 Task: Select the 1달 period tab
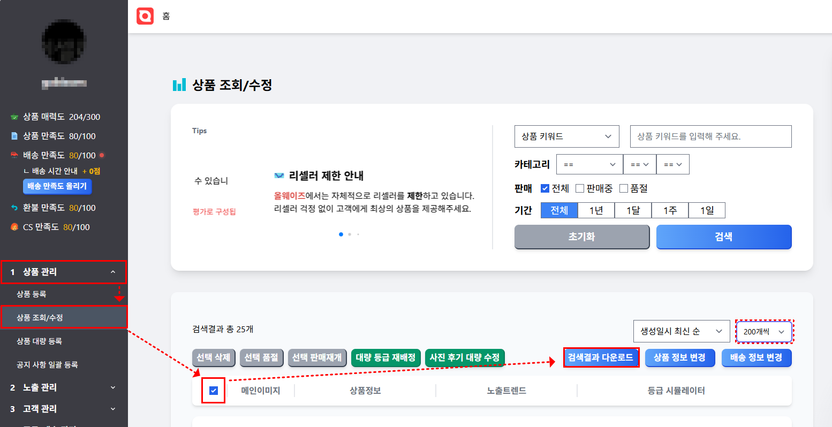coord(633,210)
